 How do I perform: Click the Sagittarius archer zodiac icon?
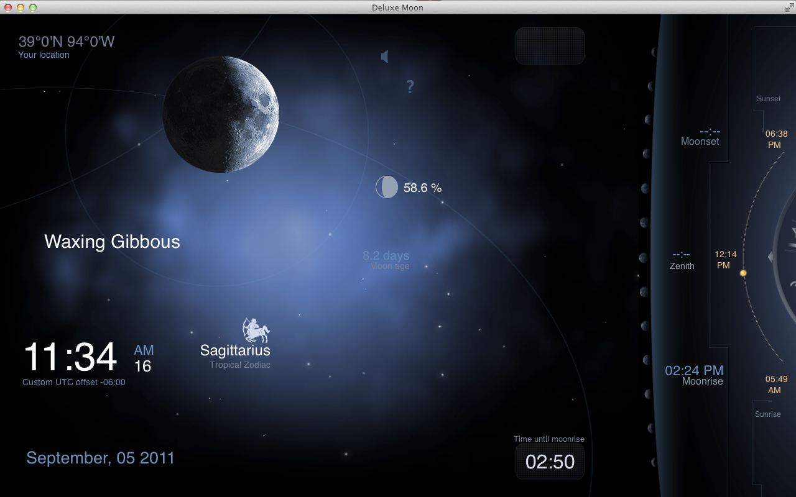click(x=256, y=331)
